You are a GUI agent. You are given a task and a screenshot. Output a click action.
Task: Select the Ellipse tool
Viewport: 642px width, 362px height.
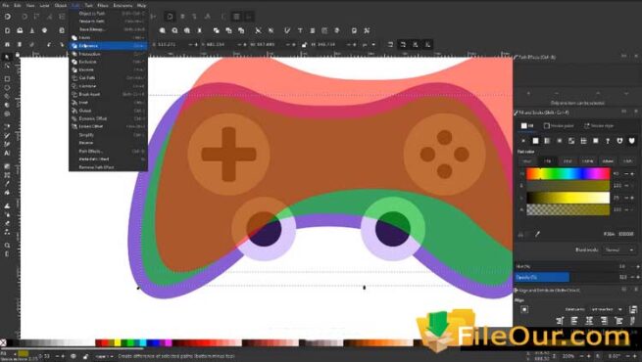point(7,87)
